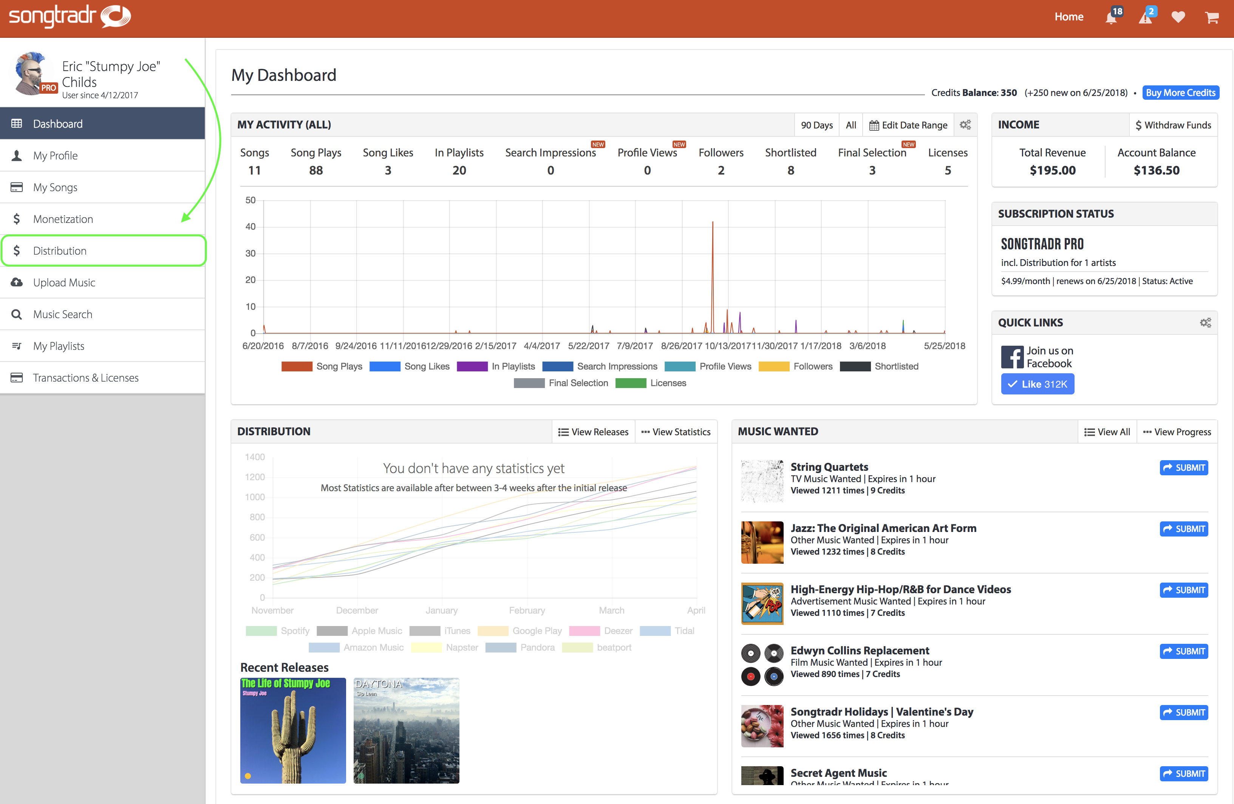Click the My Profile person icon
The width and height of the screenshot is (1234, 804).
[x=17, y=156]
